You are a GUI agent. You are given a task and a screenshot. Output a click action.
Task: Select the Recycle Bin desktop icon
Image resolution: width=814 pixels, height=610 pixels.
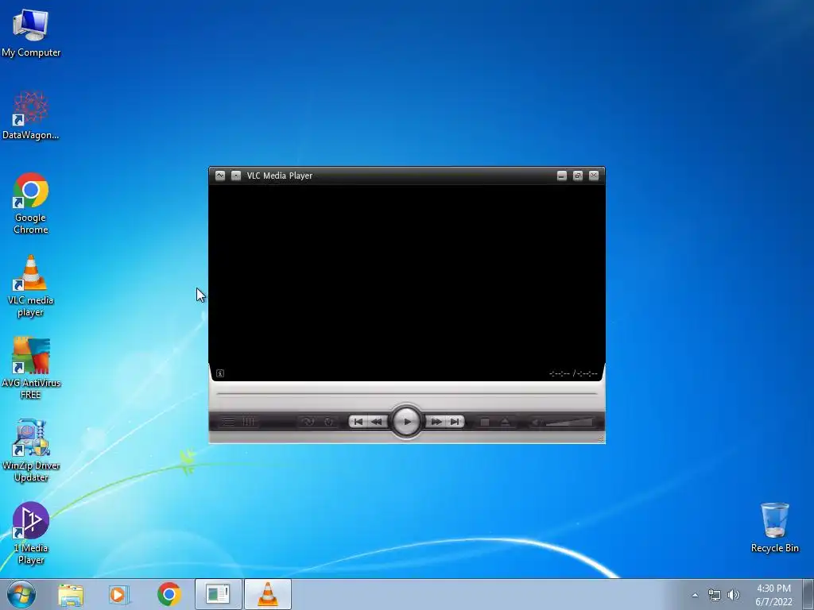(x=774, y=527)
